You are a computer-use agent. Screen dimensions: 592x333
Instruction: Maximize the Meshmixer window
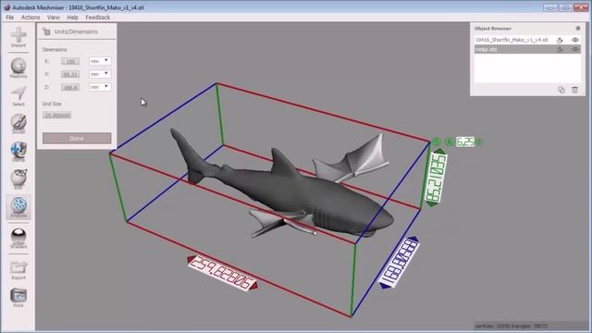click(565, 7)
